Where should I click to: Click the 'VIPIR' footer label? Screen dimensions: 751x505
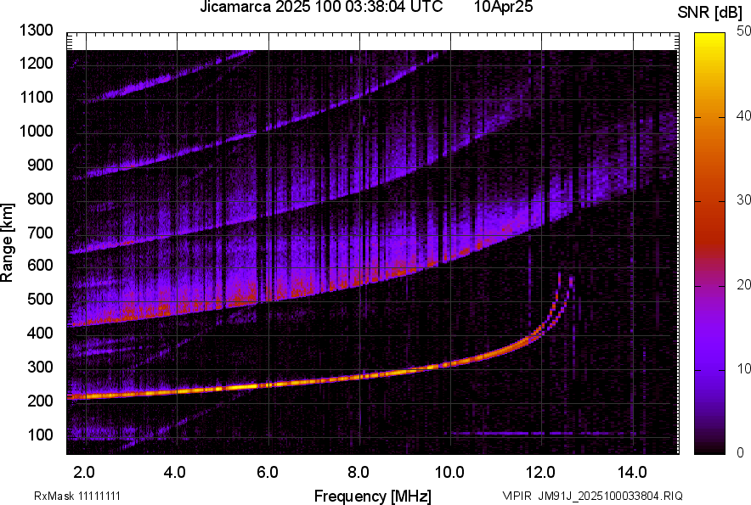click(x=517, y=496)
